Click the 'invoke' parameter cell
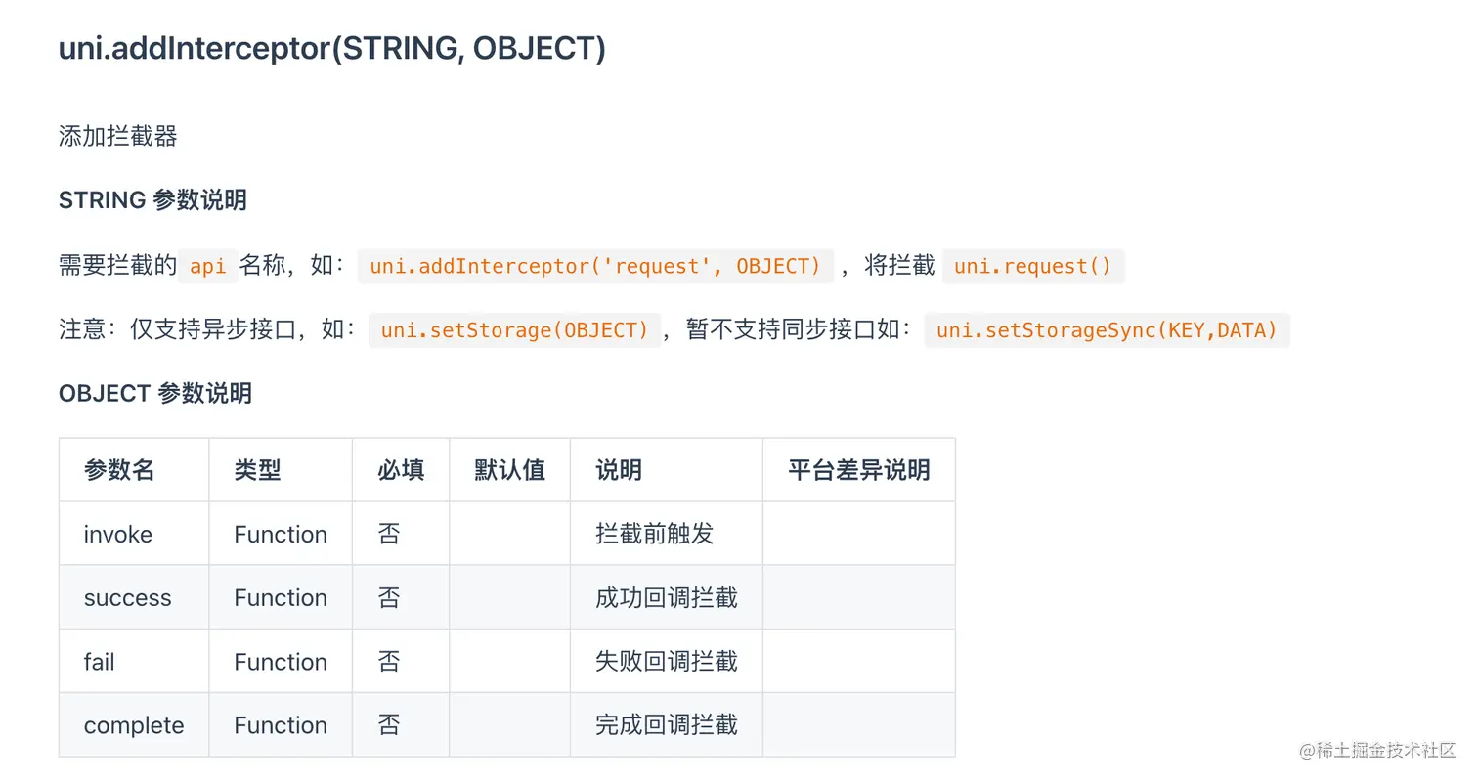Image resolution: width=1478 pixels, height=782 pixels. click(134, 534)
